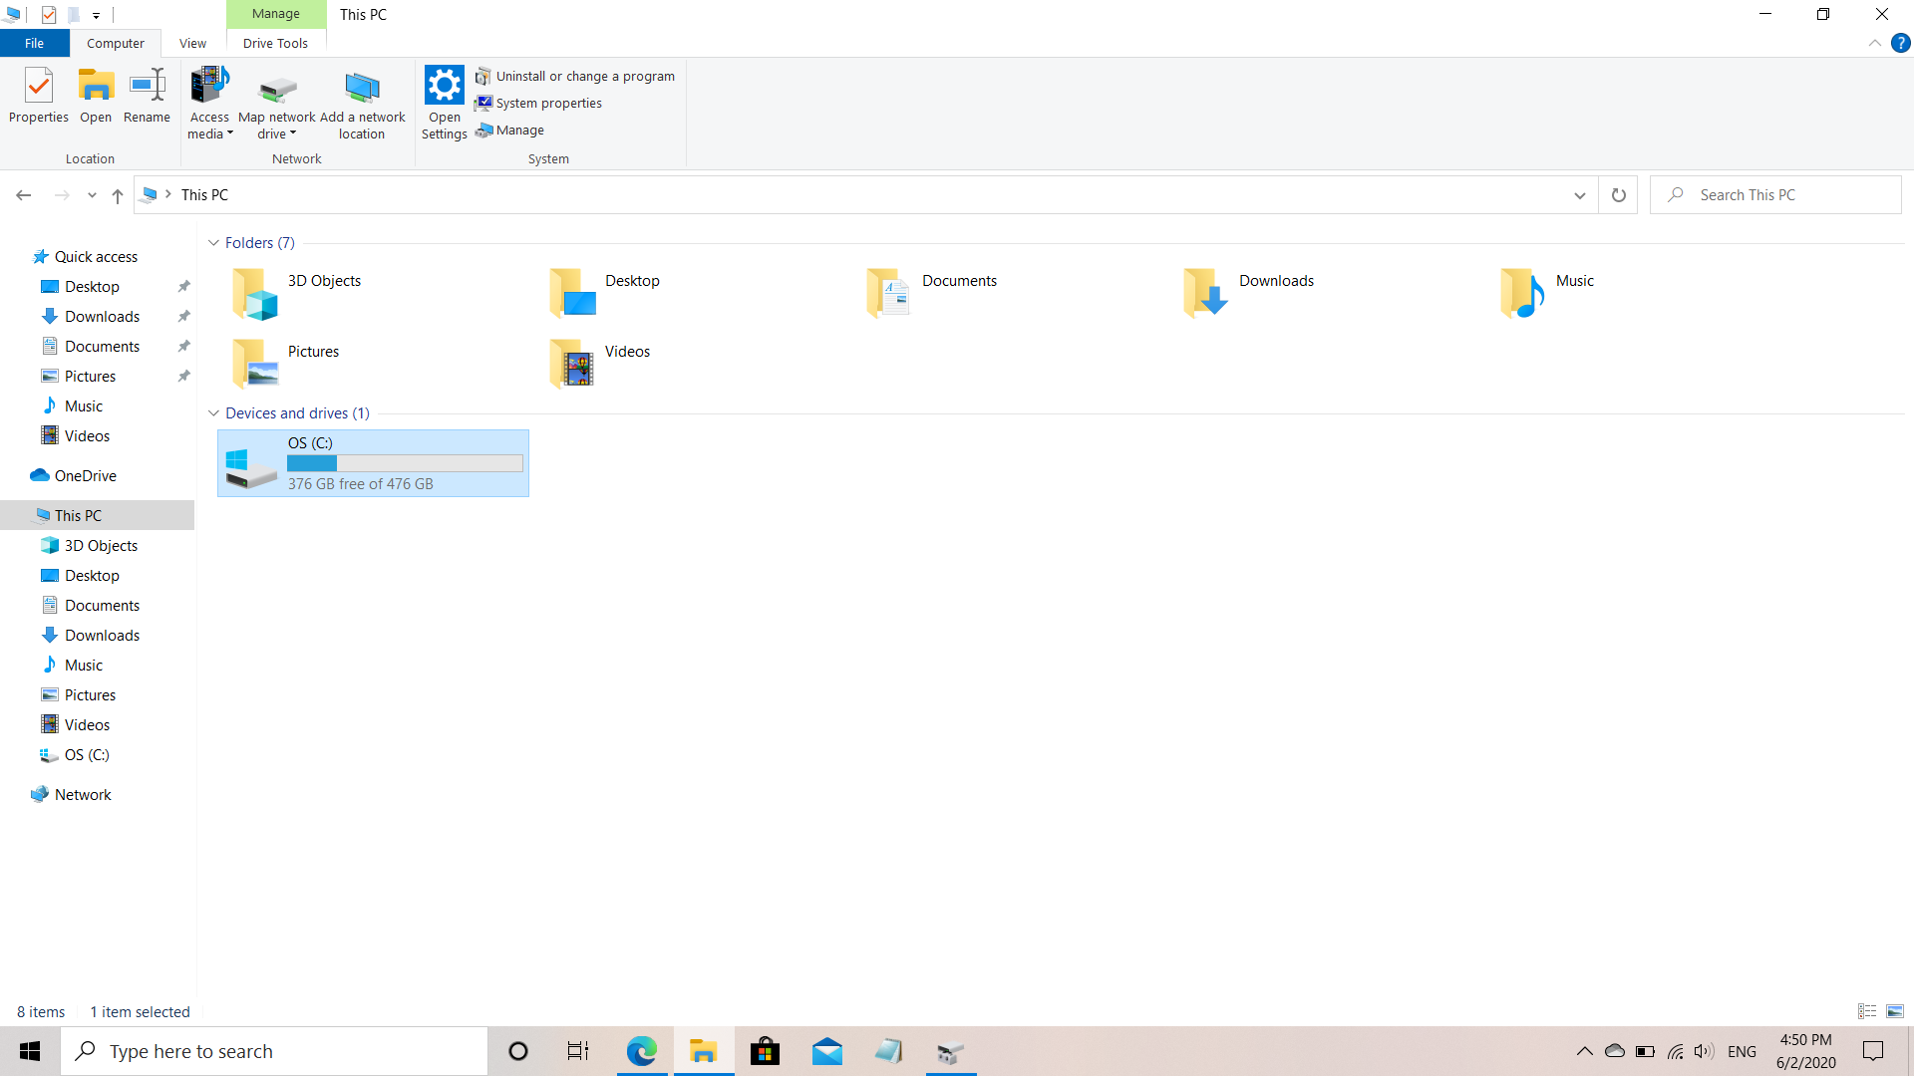Open Microsoft Edge from the taskbar

642,1050
